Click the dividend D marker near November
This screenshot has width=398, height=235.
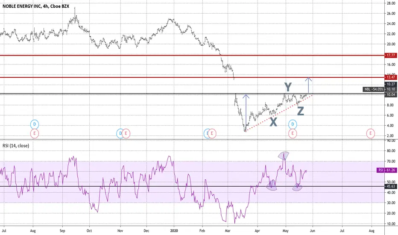120,133
